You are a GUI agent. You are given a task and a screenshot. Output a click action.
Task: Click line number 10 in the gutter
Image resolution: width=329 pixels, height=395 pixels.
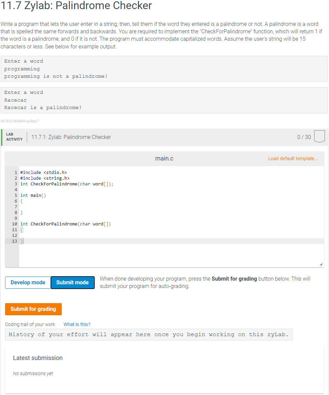(x=16, y=224)
